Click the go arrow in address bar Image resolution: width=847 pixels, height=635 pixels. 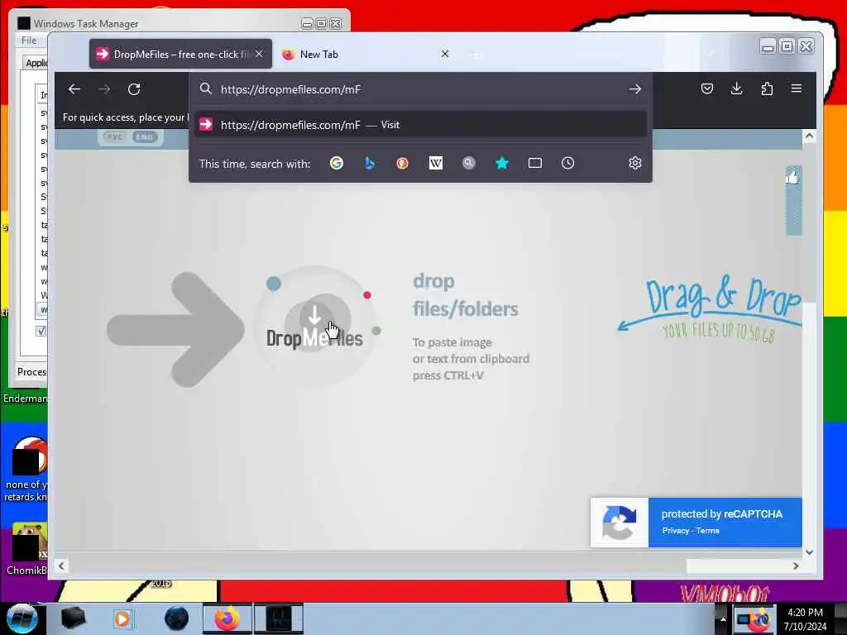pos(634,89)
